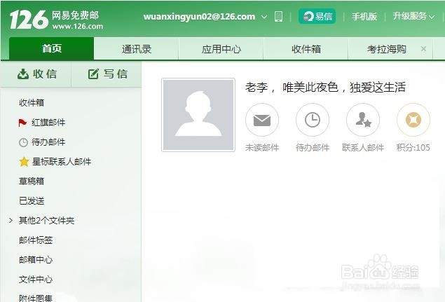This screenshot has width=445, height=302.
Task: Click the profile avatar picture
Action: click(x=198, y=115)
